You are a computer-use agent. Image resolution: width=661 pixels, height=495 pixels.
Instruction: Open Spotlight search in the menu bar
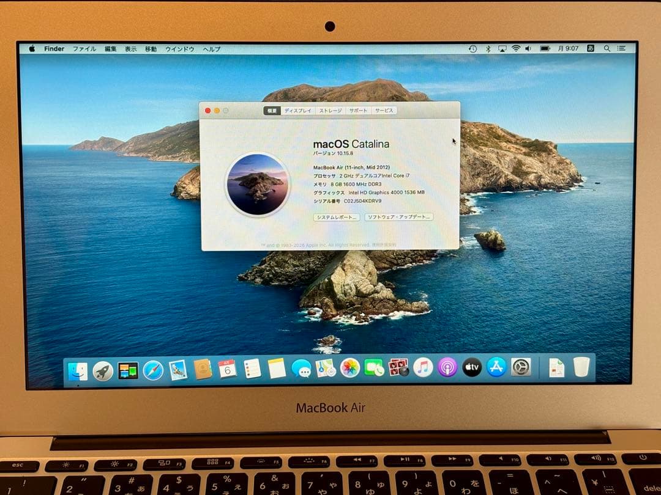pyautogui.click(x=607, y=48)
